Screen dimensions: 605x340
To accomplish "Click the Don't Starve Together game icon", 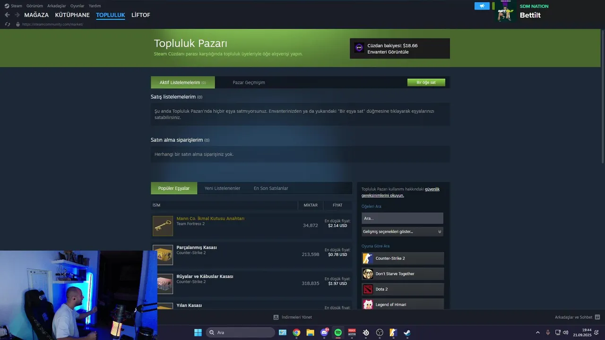I will 368,274.
